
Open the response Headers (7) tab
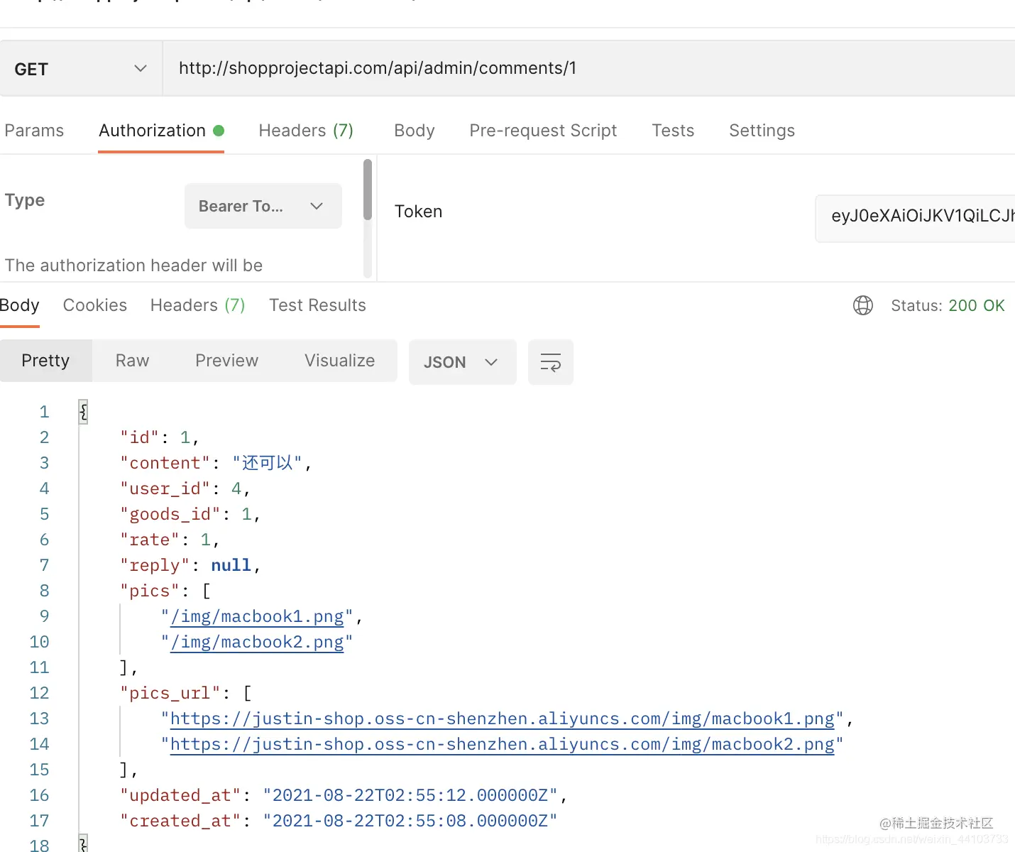click(197, 305)
